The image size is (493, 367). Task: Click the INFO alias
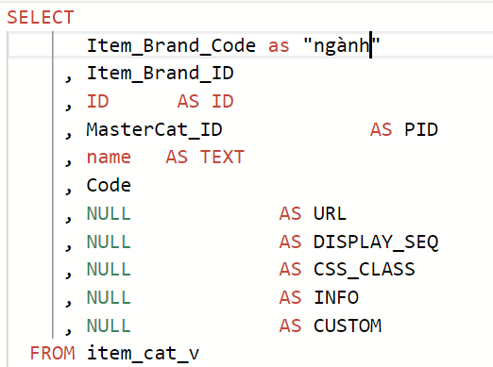click(x=336, y=298)
